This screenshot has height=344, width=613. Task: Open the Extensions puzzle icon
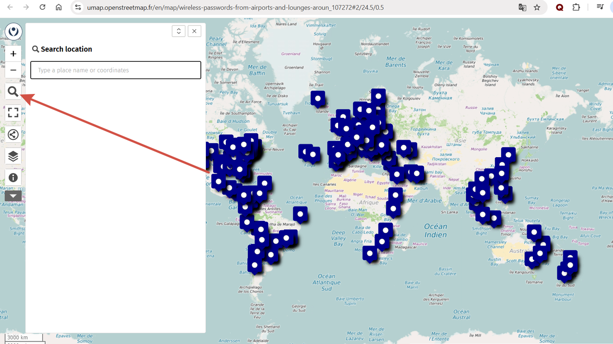click(x=576, y=8)
